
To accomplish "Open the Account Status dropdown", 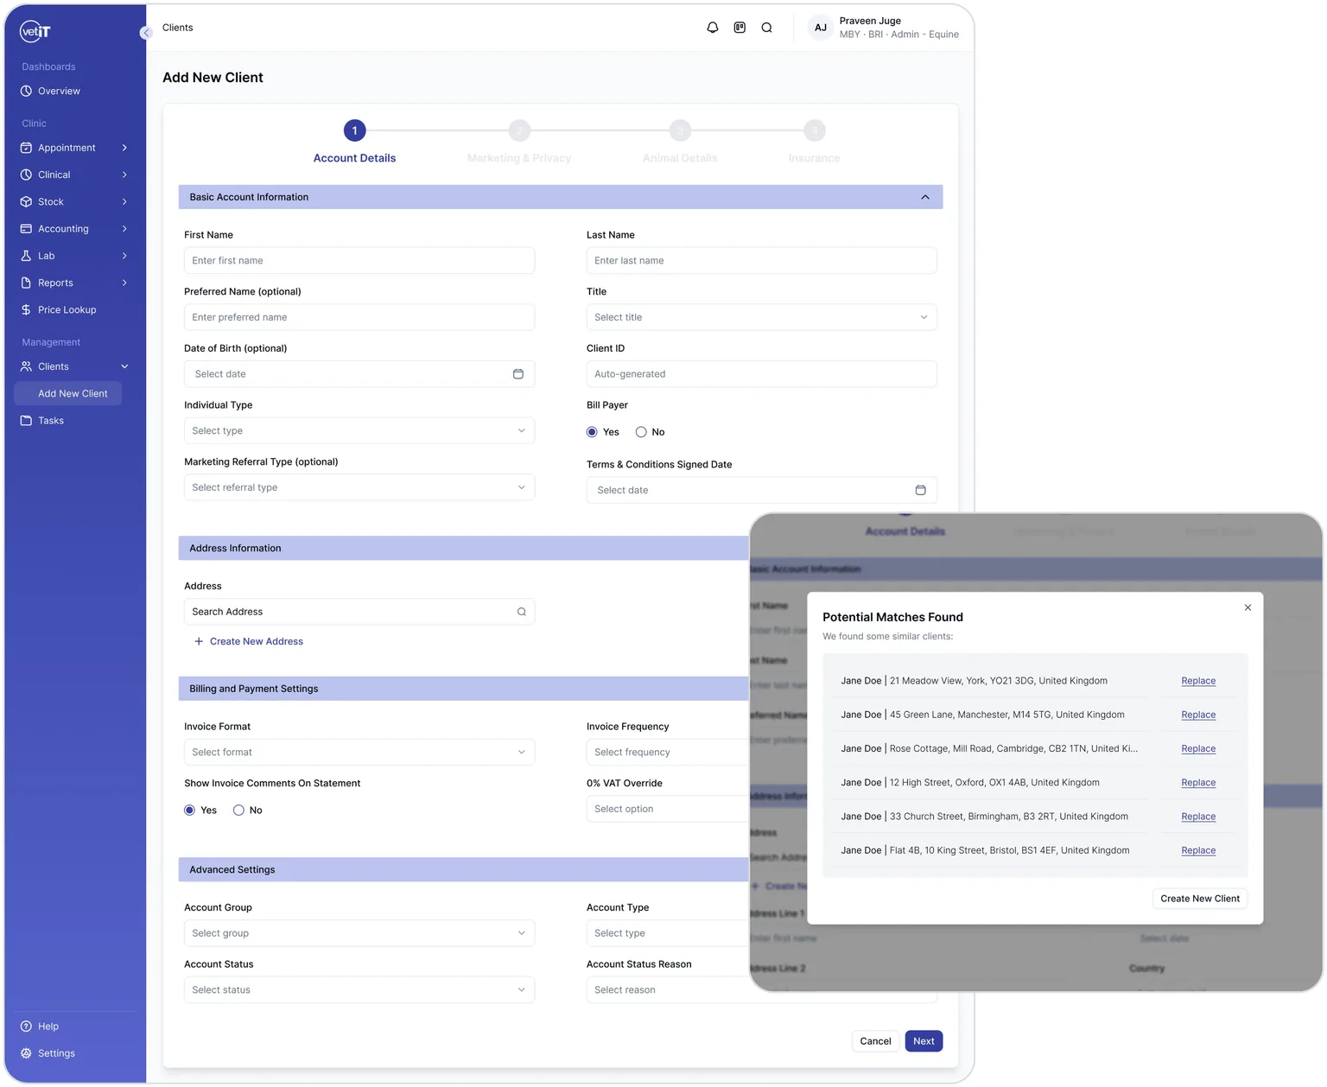I will tap(359, 990).
